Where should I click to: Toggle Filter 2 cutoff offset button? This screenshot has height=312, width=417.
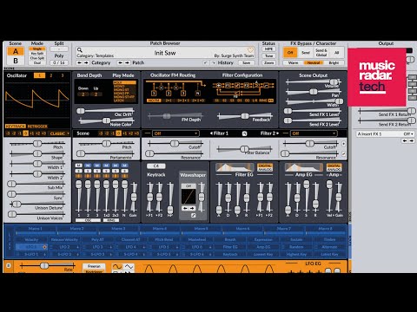point(343,144)
